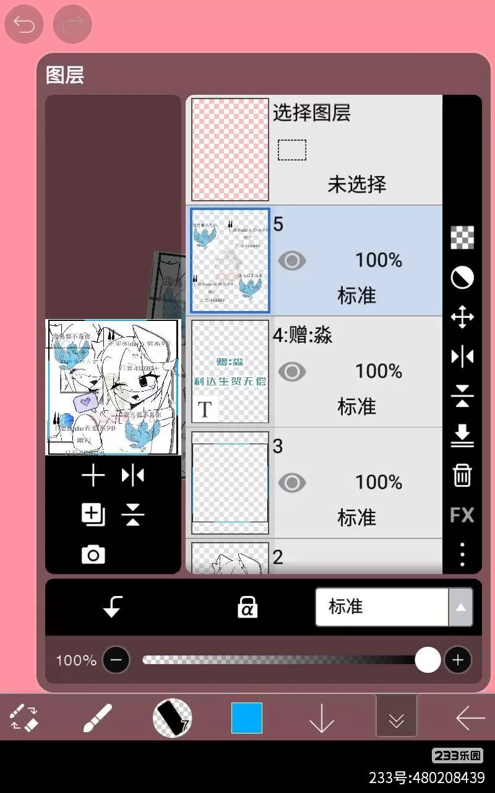Increase opacity with the plus button

[x=458, y=660]
